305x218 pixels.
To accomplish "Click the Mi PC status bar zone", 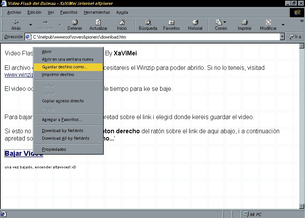I will (272, 215).
